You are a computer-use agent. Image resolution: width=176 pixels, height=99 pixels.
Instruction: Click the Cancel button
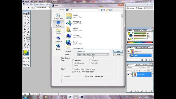(x=118, y=55)
